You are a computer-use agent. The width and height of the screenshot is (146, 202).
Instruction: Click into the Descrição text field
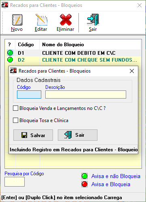tap(86, 95)
